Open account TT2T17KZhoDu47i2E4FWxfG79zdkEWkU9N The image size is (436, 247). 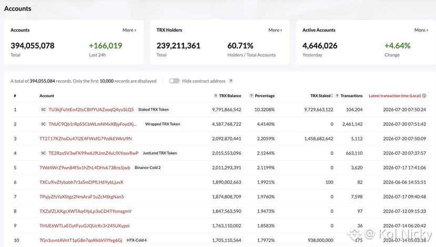click(x=86, y=139)
